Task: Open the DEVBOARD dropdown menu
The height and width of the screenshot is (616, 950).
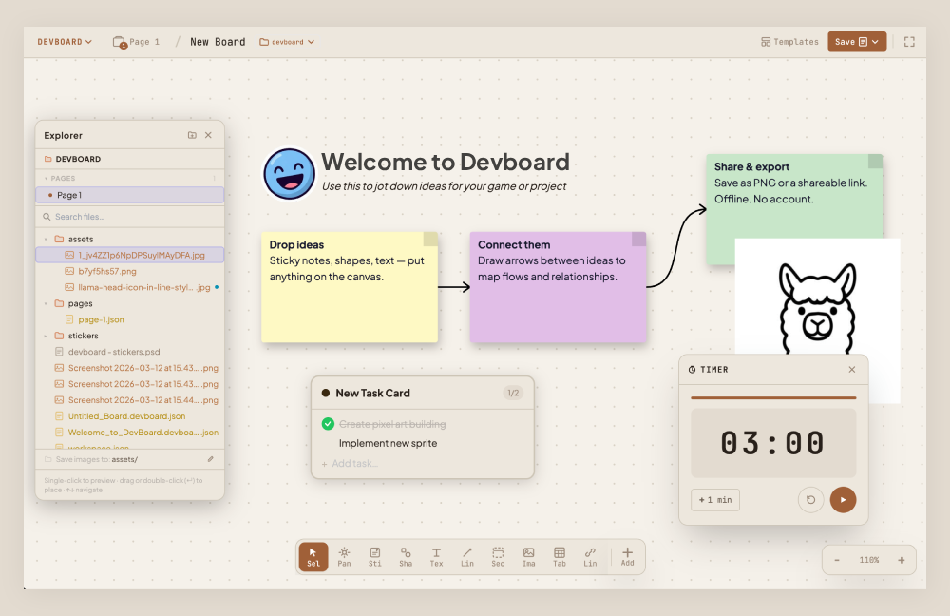Action: coord(65,41)
